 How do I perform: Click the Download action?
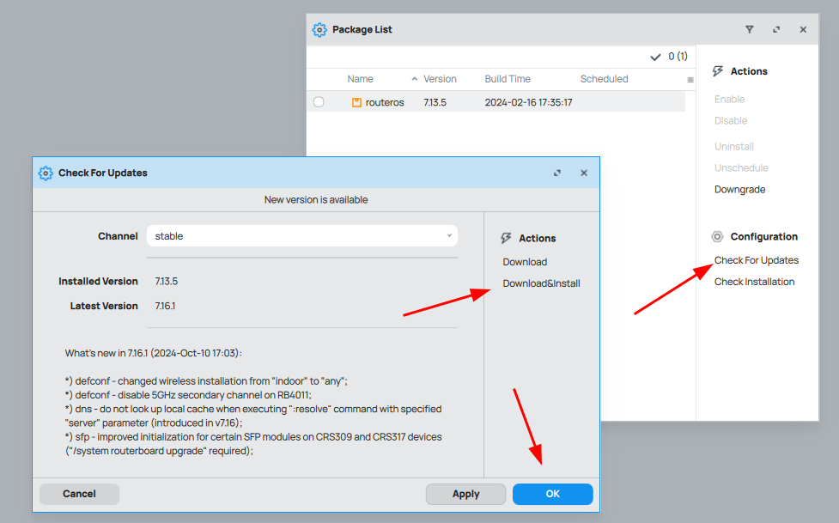coord(525,262)
